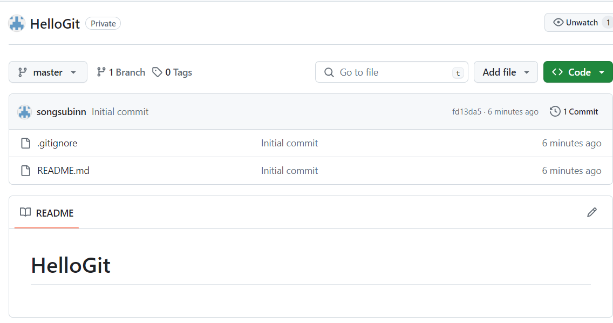Image resolution: width=613 pixels, height=323 pixels.
Task: Click the songsubinn avatar in commit row
Action: tap(24, 112)
